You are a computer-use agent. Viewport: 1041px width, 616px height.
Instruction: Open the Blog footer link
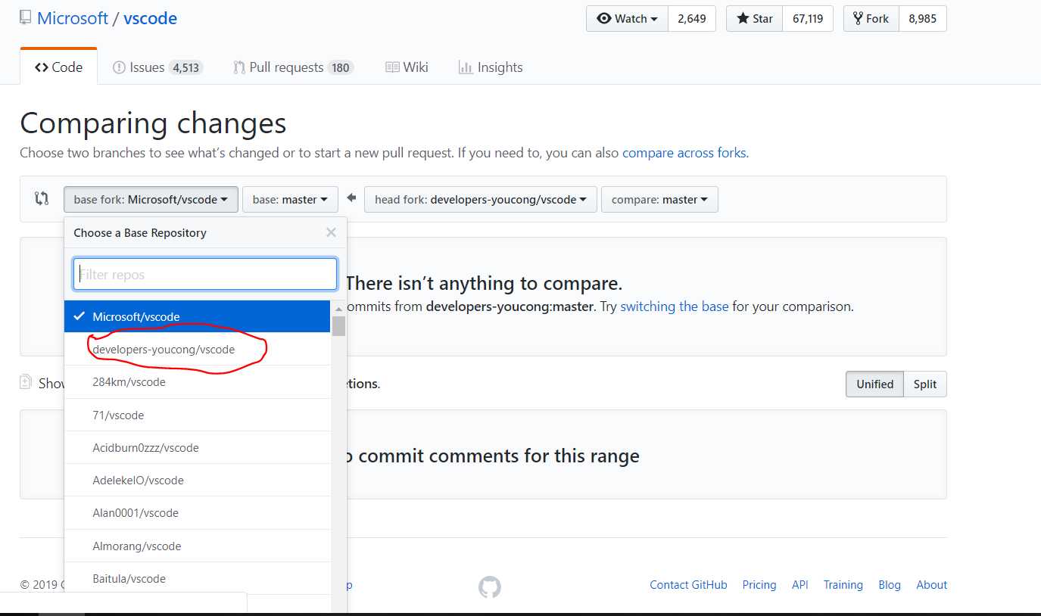click(x=890, y=585)
